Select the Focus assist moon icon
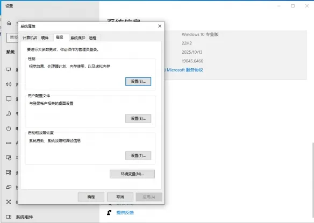Viewport: 314px width, 223px height. coord(9,114)
